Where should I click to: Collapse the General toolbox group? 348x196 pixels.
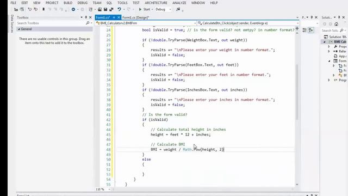pos(19,29)
